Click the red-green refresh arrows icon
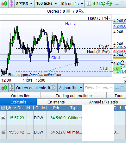 coord(109,3)
